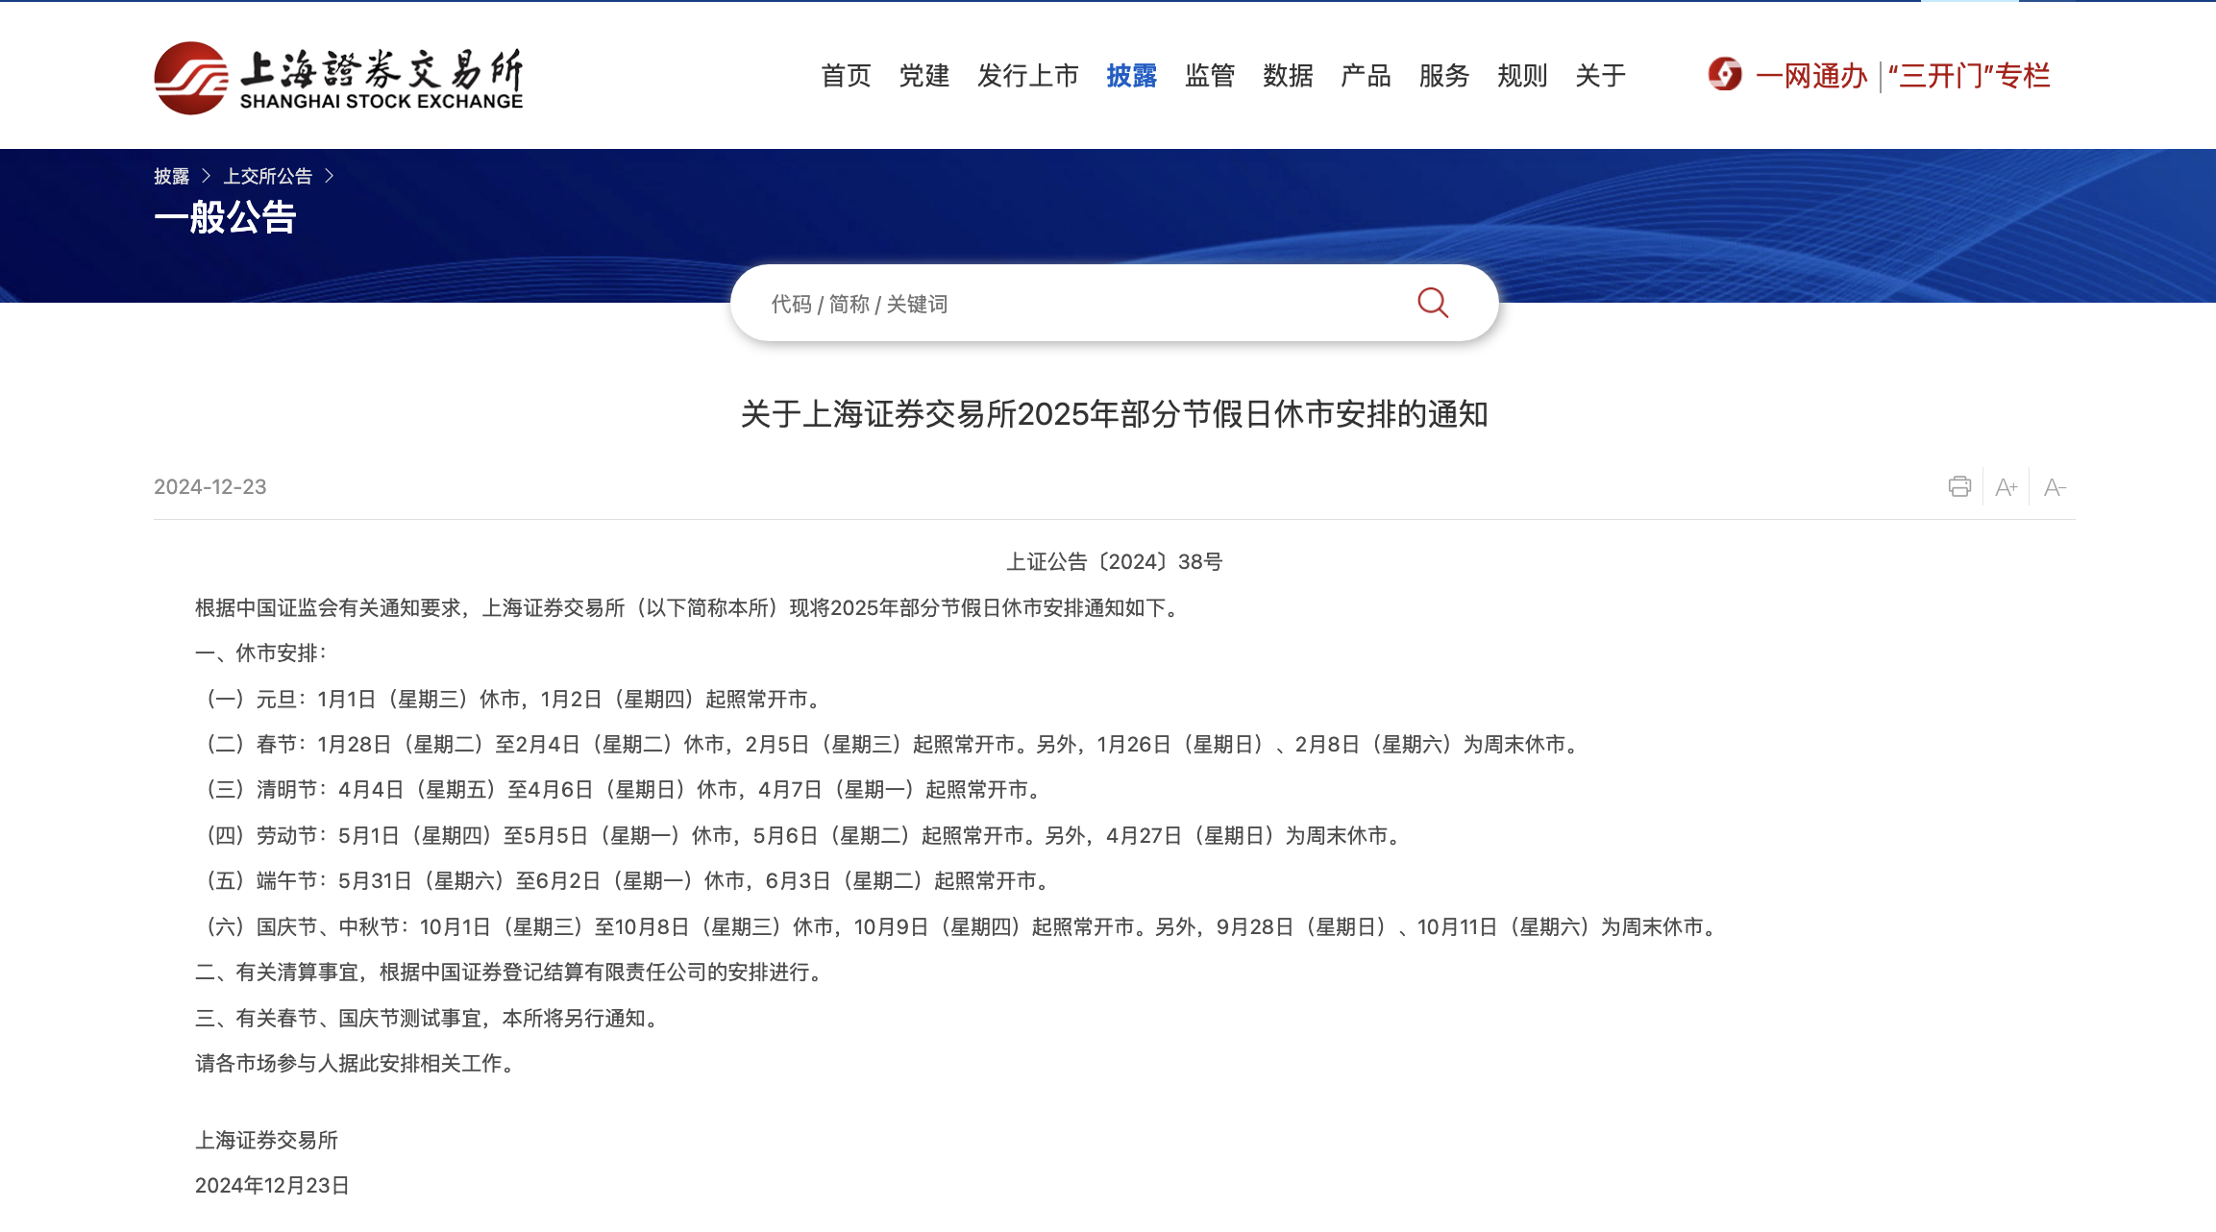Click the red 一网通办 swirl icon
2216x1232 pixels.
pos(1725,75)
